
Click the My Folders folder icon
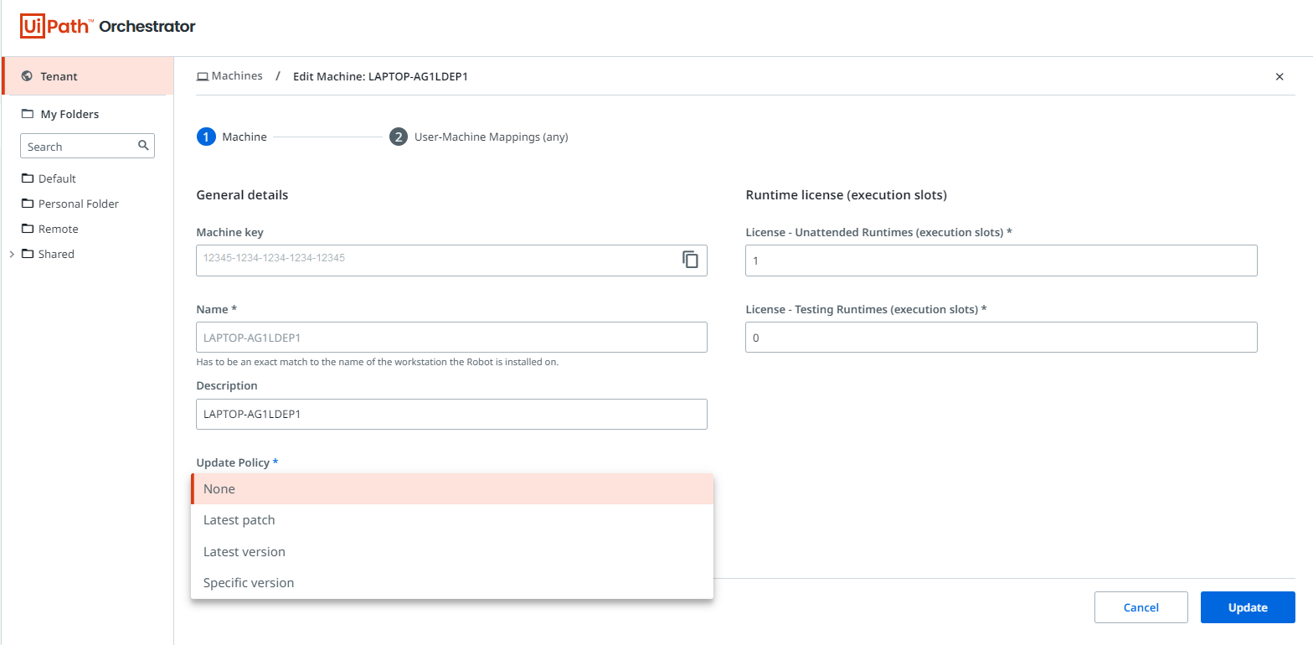click(x=28, y=114)
